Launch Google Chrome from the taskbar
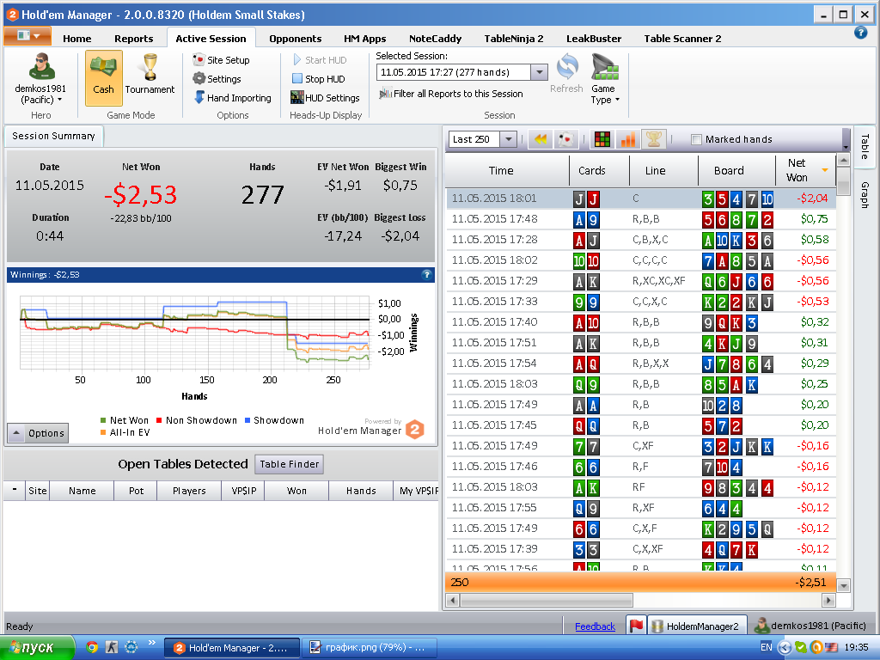 [92, 647]
